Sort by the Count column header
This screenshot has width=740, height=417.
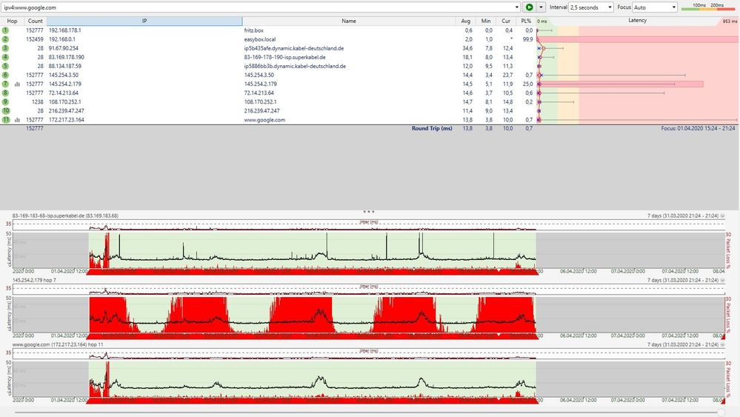(x=35, y=21)
